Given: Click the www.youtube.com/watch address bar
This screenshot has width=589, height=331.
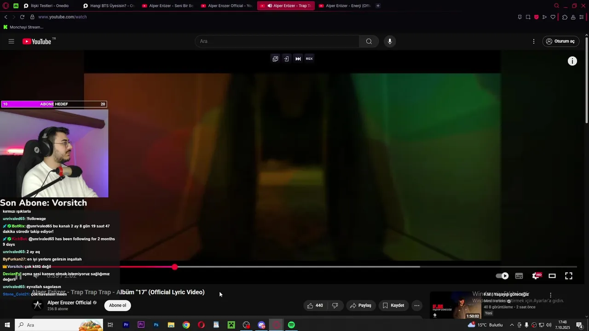Looking at the screenshot, I should tap(63, 17).
